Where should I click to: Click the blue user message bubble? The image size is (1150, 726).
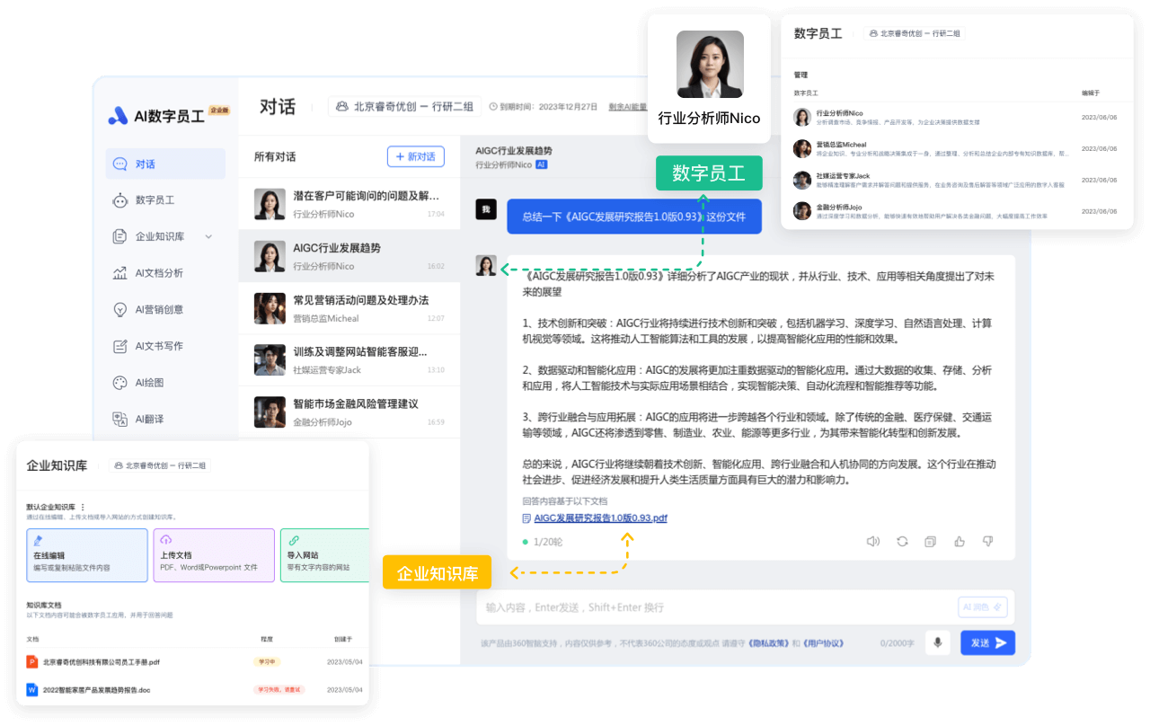pos(634,217)
